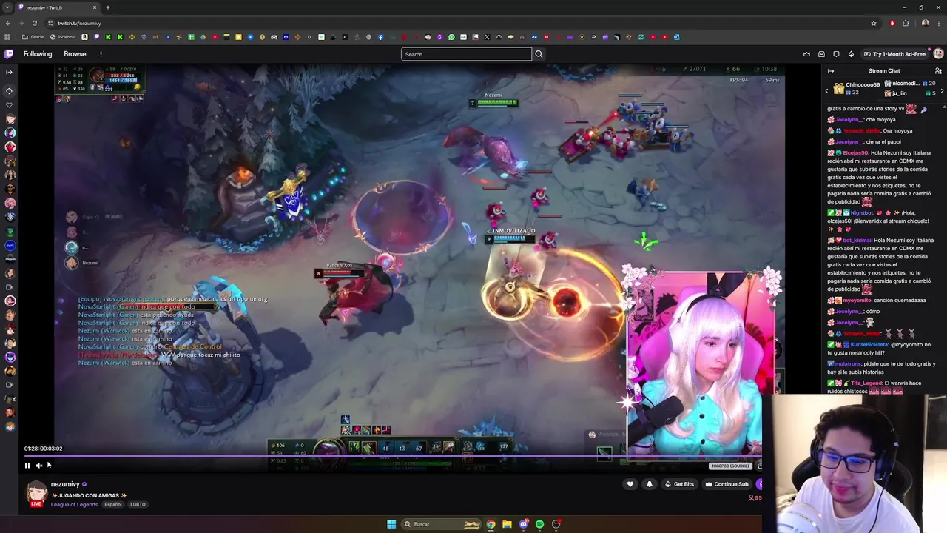Click the stream viewer count
This screenshot has height=533, width=947.
[755, 497]
